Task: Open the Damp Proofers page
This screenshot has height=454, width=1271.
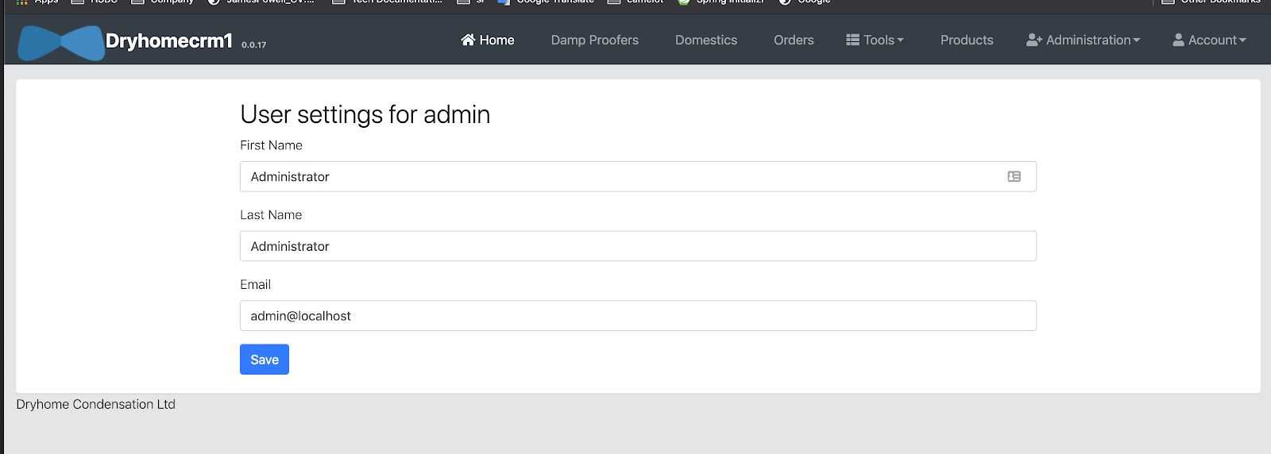Action: click(x=594, y=40)
